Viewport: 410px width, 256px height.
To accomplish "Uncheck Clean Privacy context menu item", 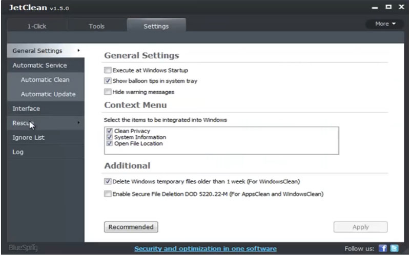I will tap(110, 131).
